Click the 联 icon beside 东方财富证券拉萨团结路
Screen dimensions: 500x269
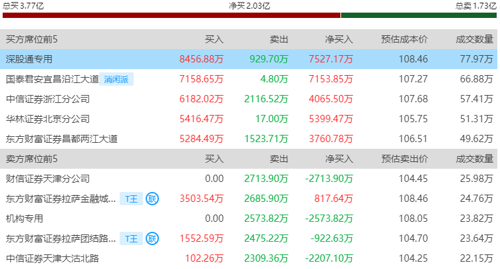152,238
